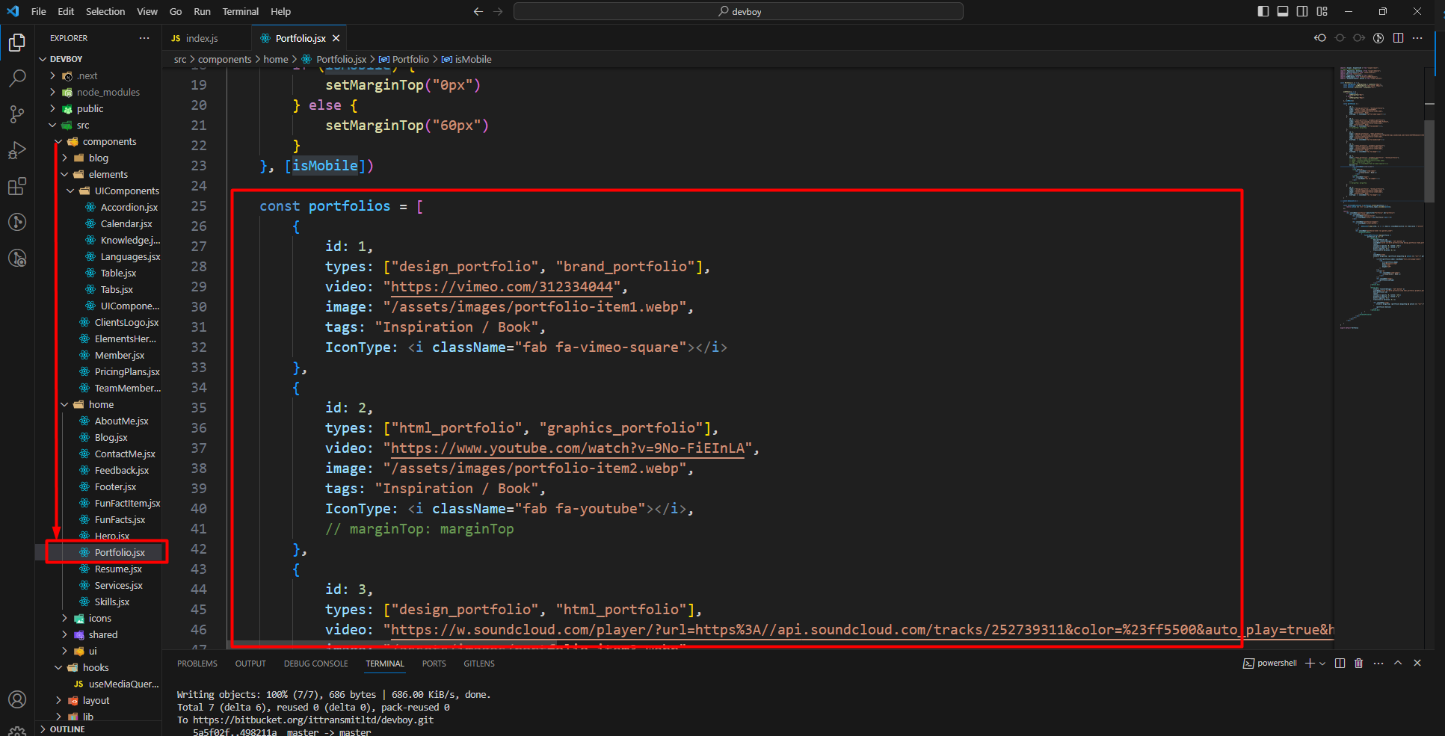
Task: Toggle the secondary side bar layout button
Action: (x=1302, y=11)
